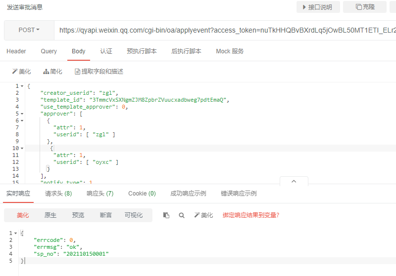The width and height of the screenshot is (396, 276).
Task: Select the 原生 response view mode
Action: click(50, 215)
